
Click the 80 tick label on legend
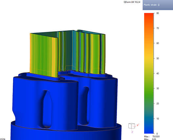[x=158, y=13]
